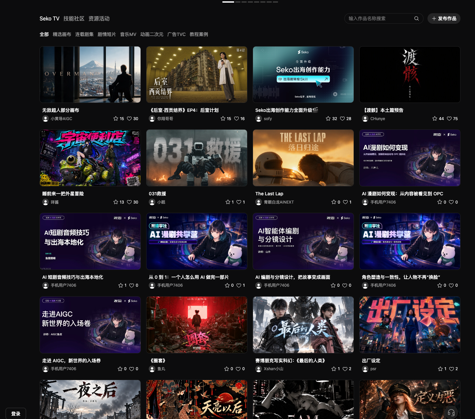Screen dimensions: 475x419
Task: Switch to 剧情短片 tab
Action: (x=107, y=34)
